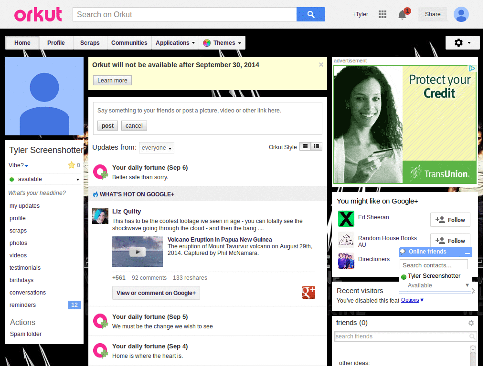Image resolution: width=489 pixels, height=366 pixels.
Task: Click the AdChoices icon on the ad
Action: 472,68
